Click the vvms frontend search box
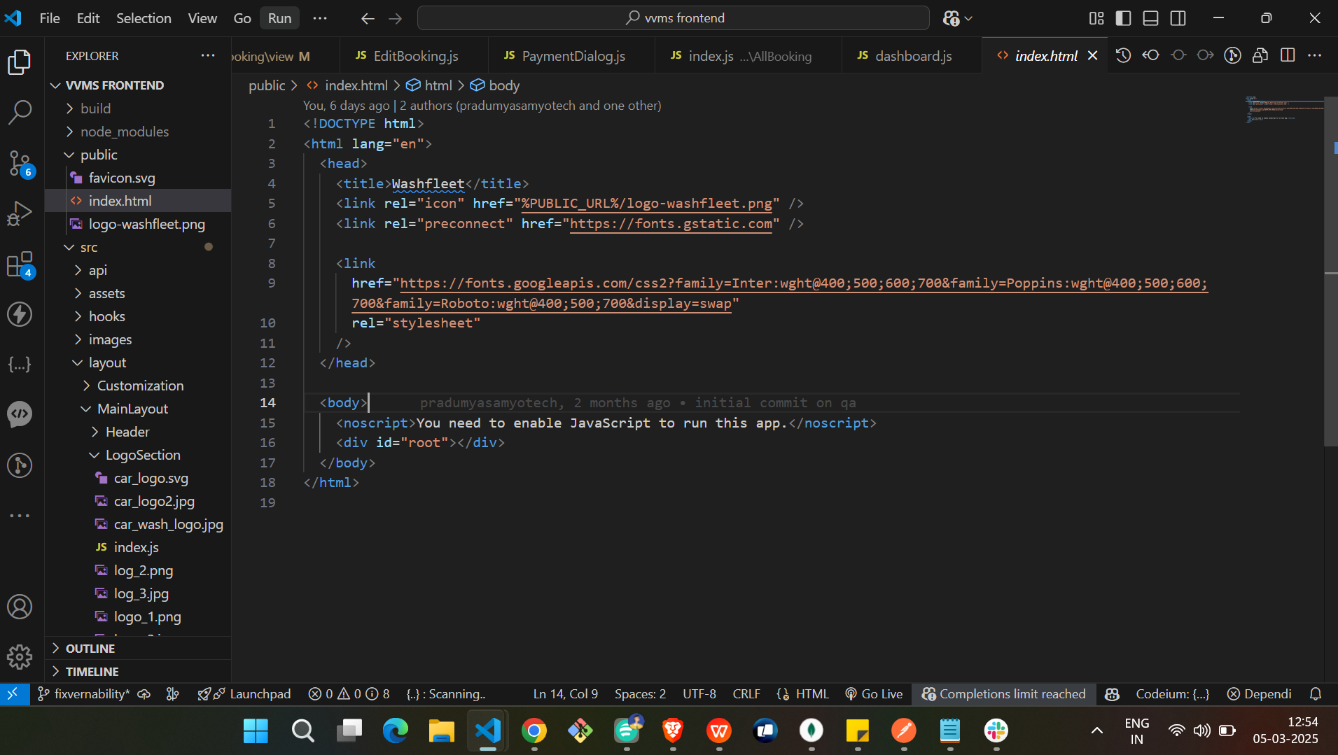The image size is (1338, 755). (673, 18)
